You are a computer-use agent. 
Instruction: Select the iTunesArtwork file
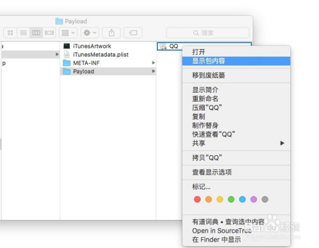tap(108, 46)
